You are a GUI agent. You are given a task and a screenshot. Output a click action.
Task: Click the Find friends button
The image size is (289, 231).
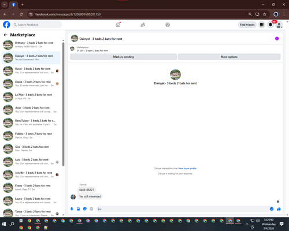[247, 25]
